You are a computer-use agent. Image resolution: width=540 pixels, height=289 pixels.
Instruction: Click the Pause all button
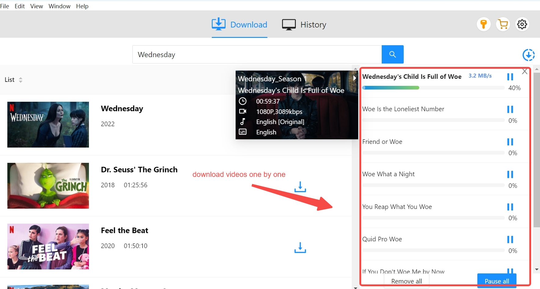coord(497,281)
